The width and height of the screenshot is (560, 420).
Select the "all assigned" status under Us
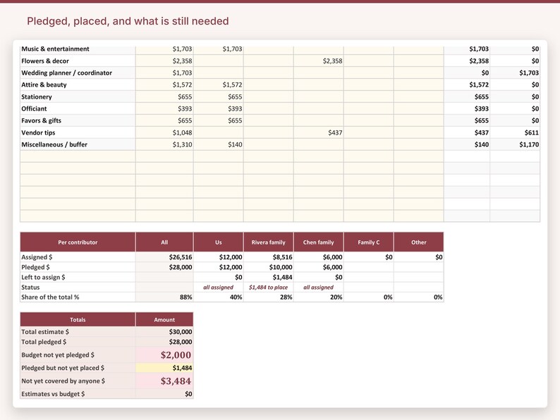218,288
